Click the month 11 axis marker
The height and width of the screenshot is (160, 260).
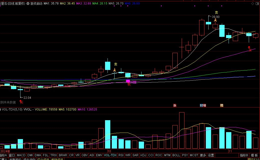tap(230, 151)
